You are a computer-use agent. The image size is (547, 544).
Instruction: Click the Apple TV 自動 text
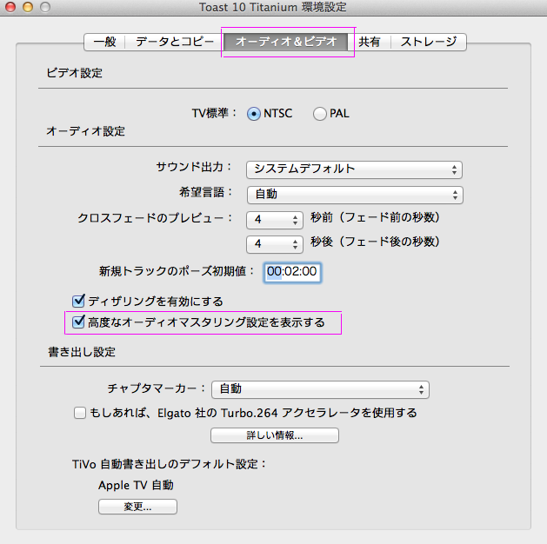136,485
